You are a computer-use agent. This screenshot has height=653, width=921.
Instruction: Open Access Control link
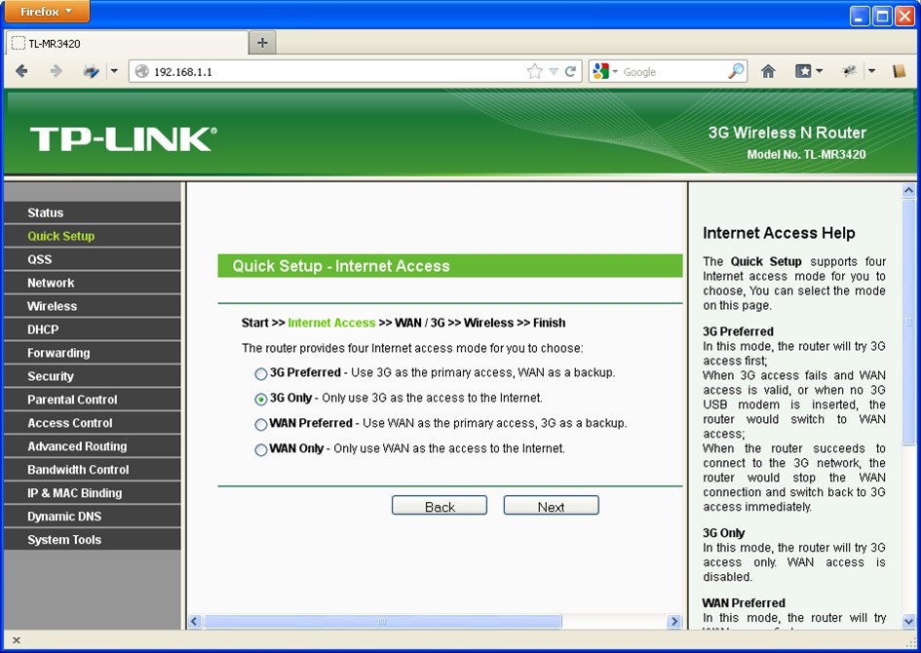tap(93, 423)
